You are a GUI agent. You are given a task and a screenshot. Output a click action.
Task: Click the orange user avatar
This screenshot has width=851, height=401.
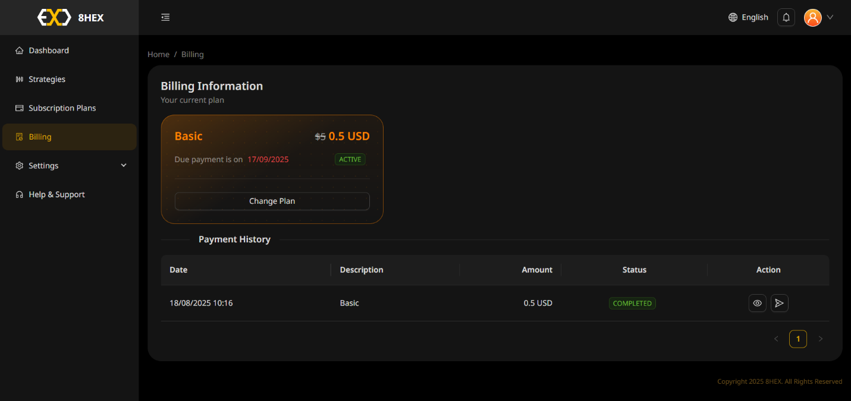[812, 17]
